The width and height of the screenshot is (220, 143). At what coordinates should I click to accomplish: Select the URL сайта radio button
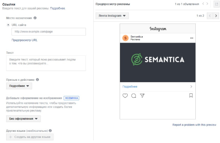point(8,25)
